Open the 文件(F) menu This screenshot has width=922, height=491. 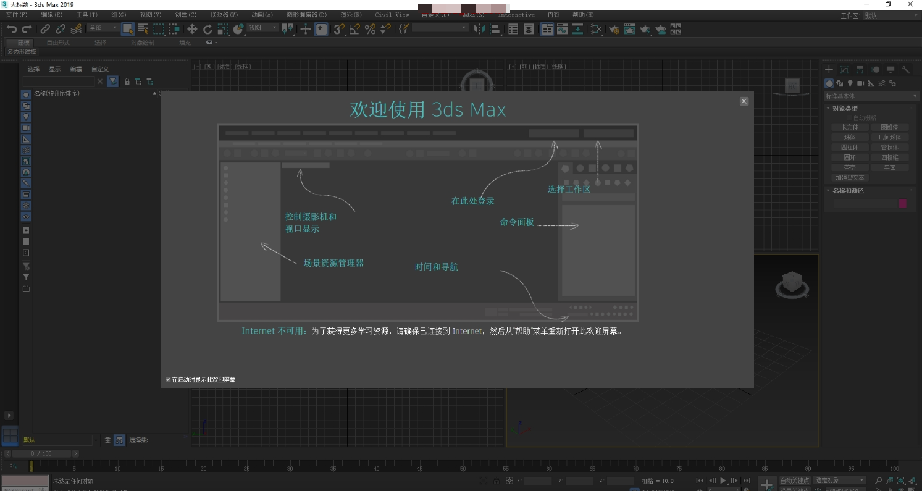click(x=17, y=15)
